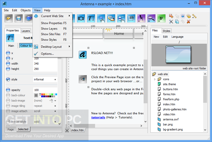Click the eye preview image toolbar icon
Screen dimensions: 212x142
pyautogui.click(x=131, y=18)
